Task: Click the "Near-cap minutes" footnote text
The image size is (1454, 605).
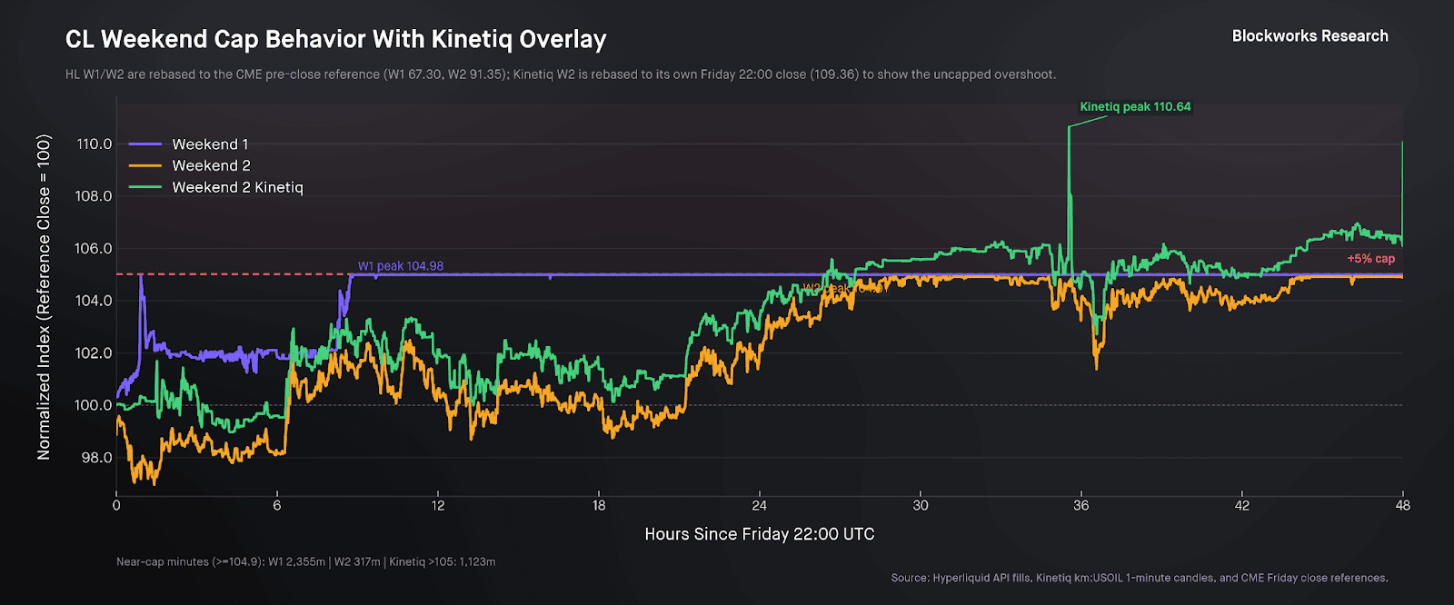Action: (305, 562)
